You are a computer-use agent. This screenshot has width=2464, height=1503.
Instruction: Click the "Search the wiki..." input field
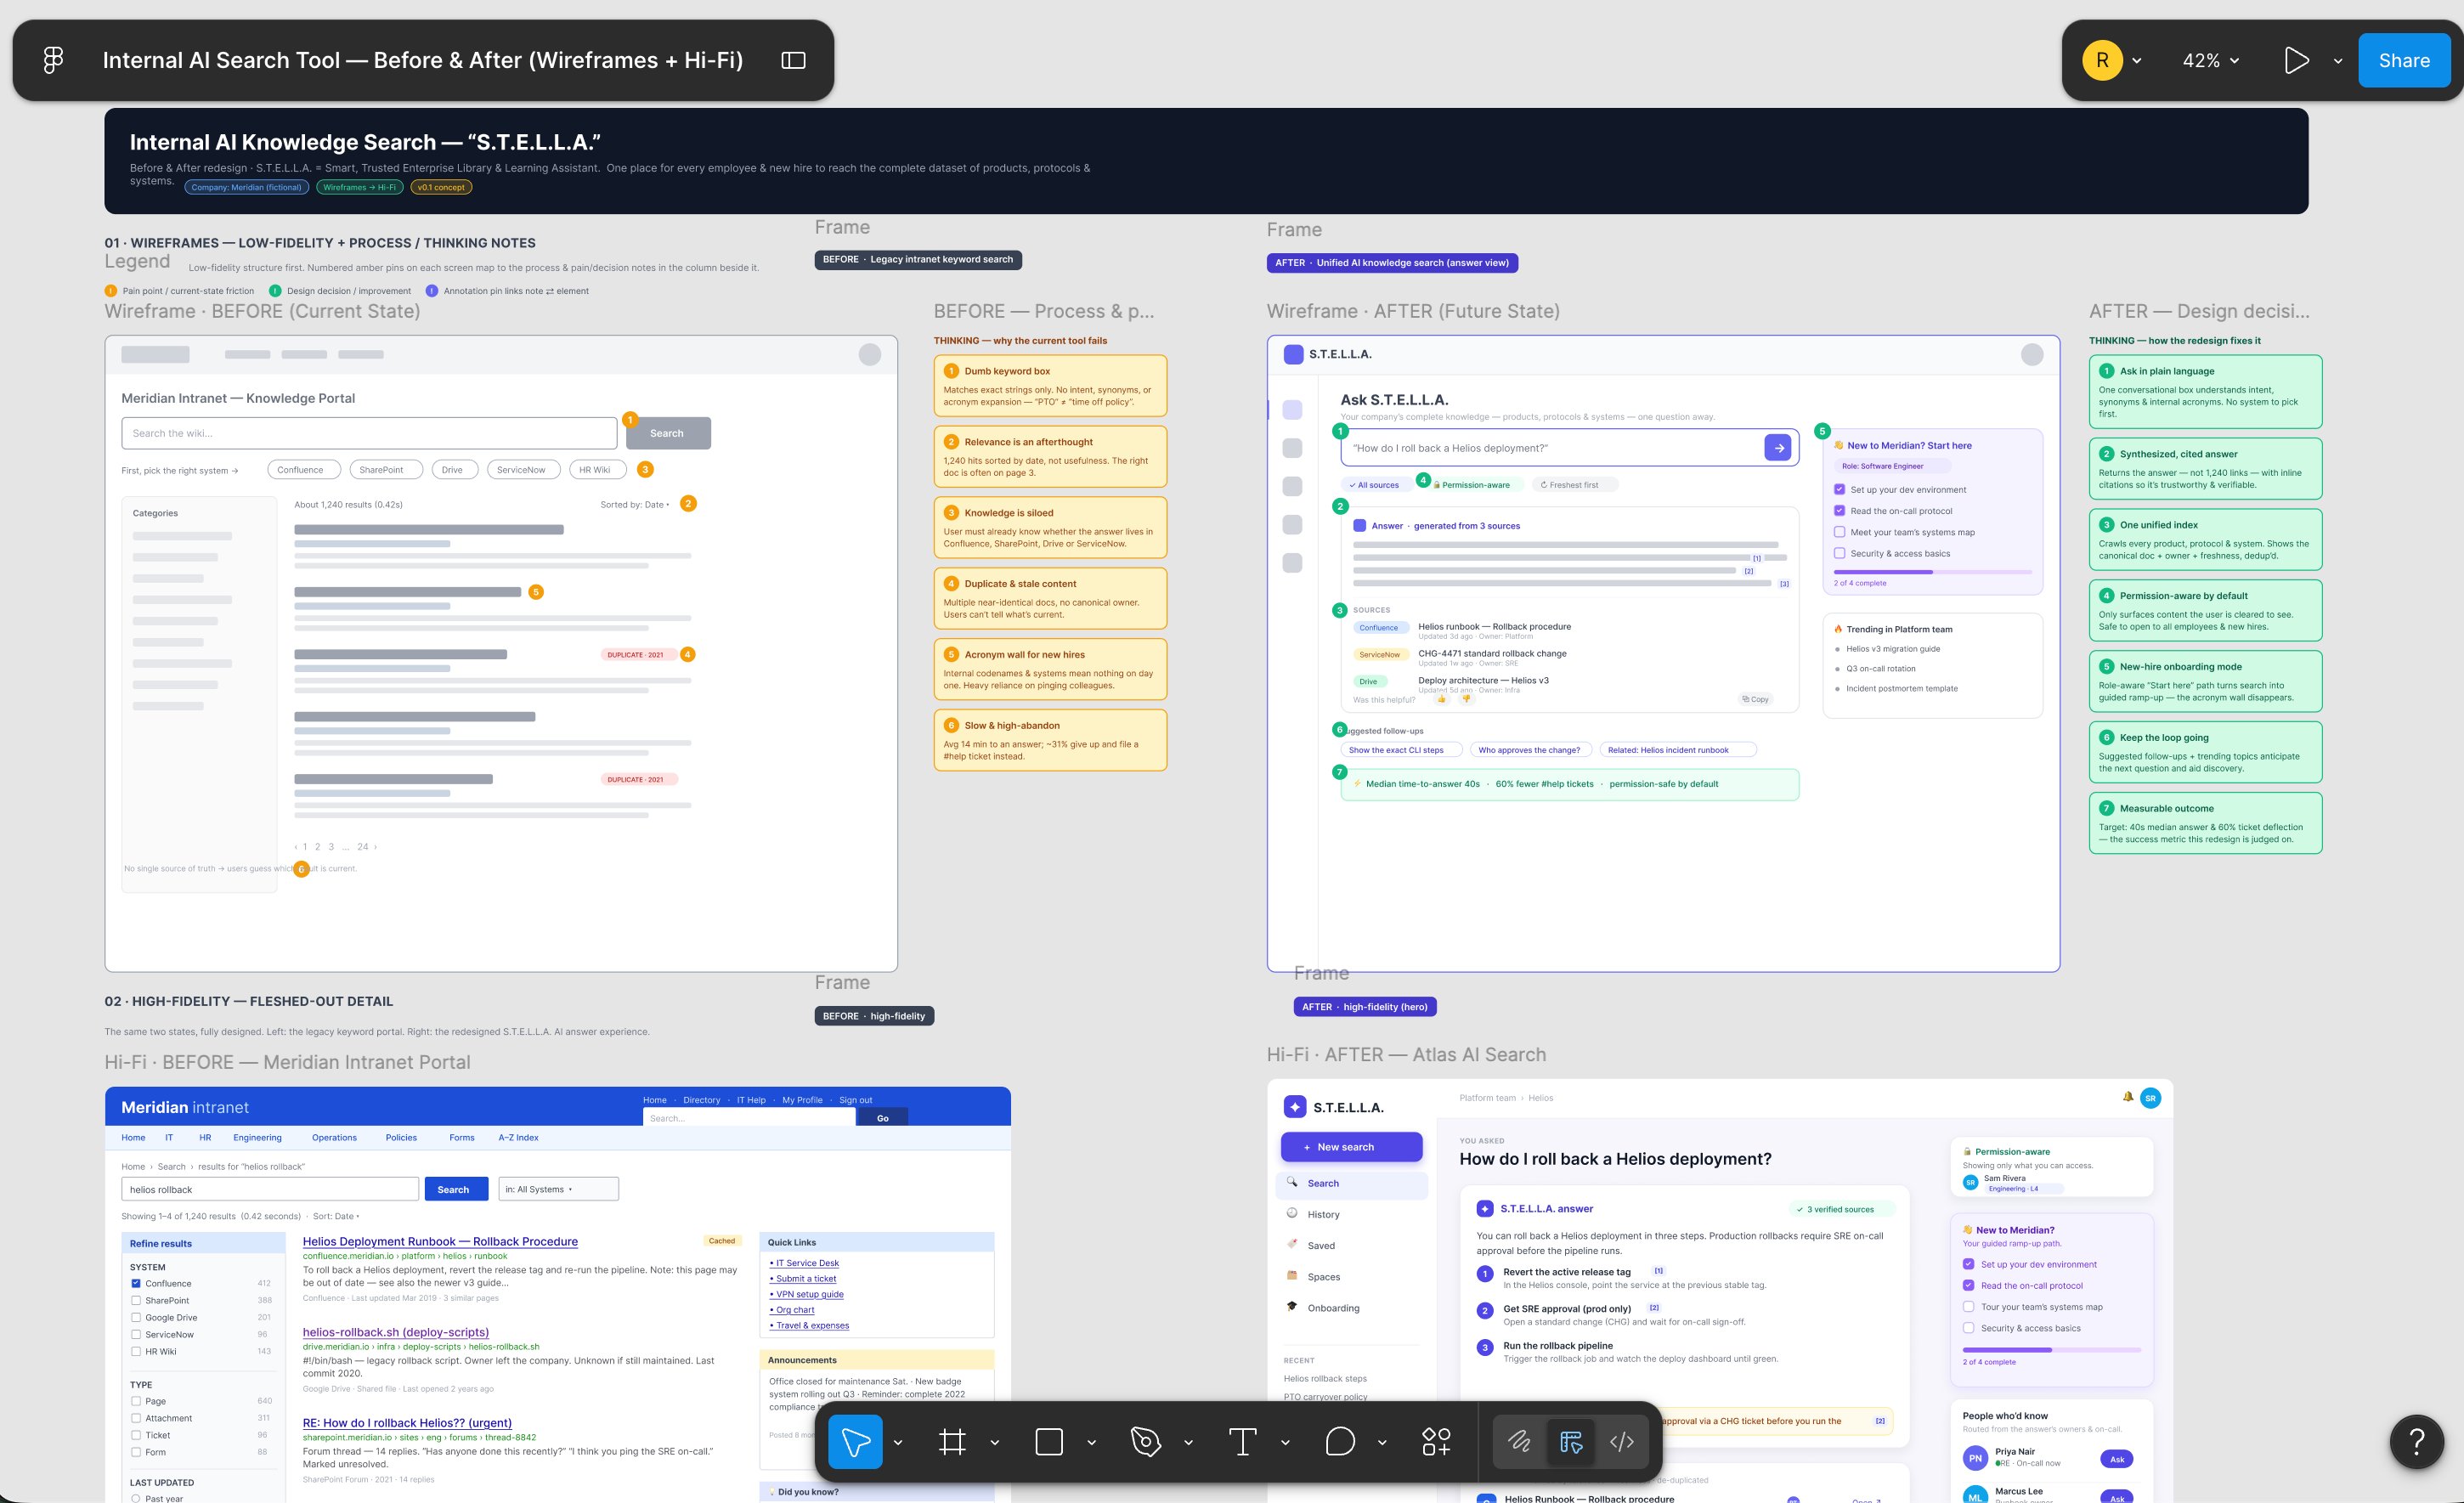[x=369, y=433]
